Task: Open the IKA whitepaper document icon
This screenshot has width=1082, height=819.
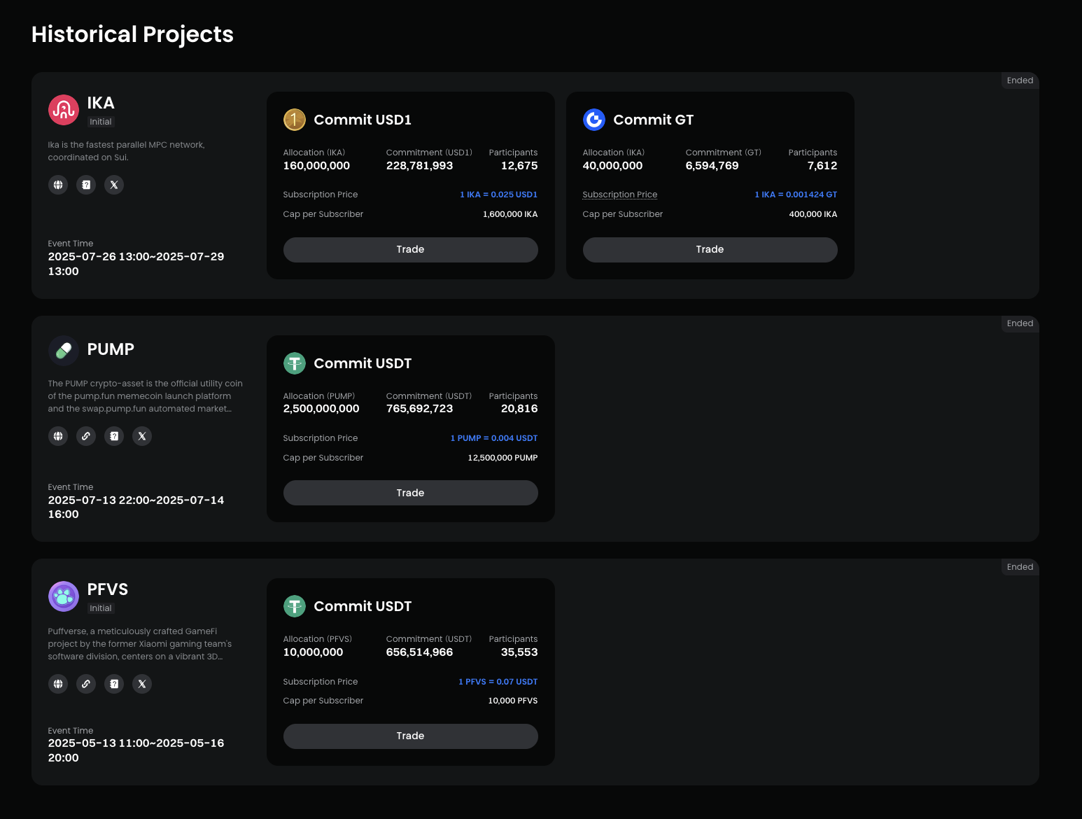Action: pos(86,185)
